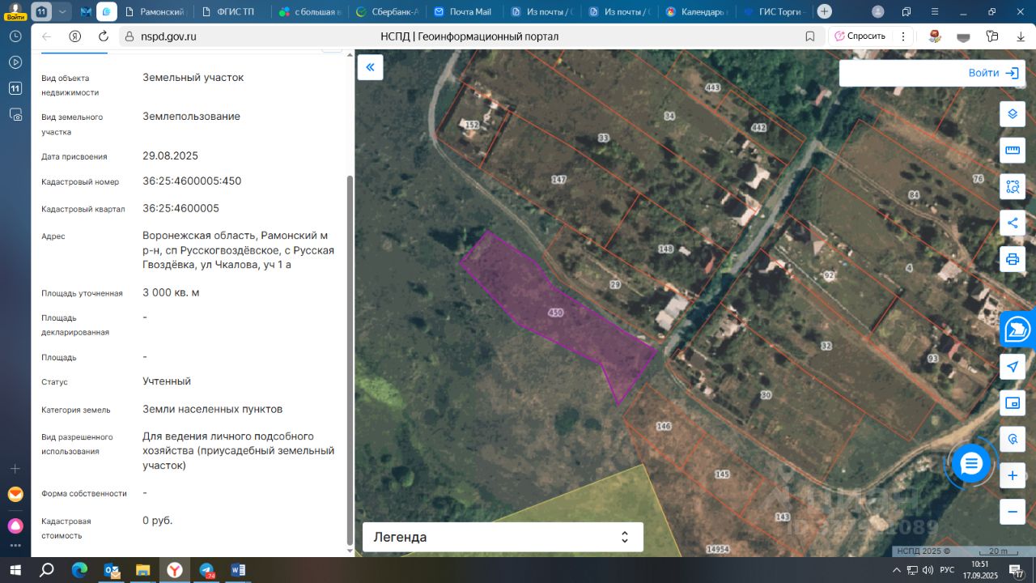Switch to the Рамонский browser tab

point(155,12)
